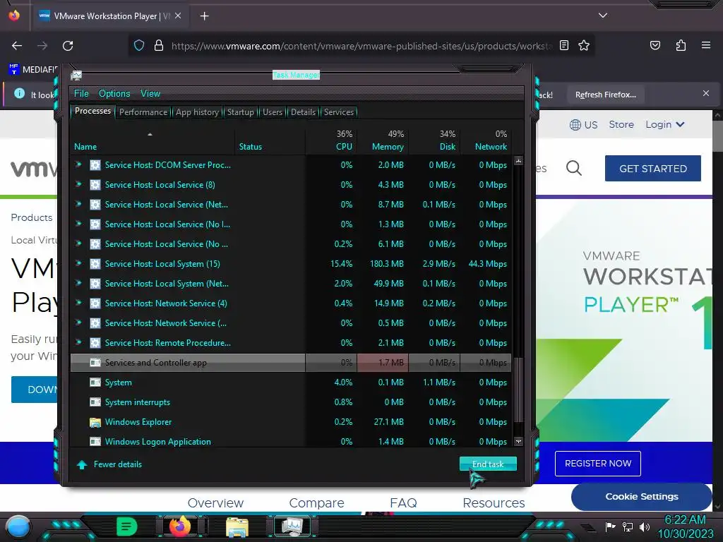Expand Service Host: Network Service (... row
The image size is (723, 542).
click(78, 323)
